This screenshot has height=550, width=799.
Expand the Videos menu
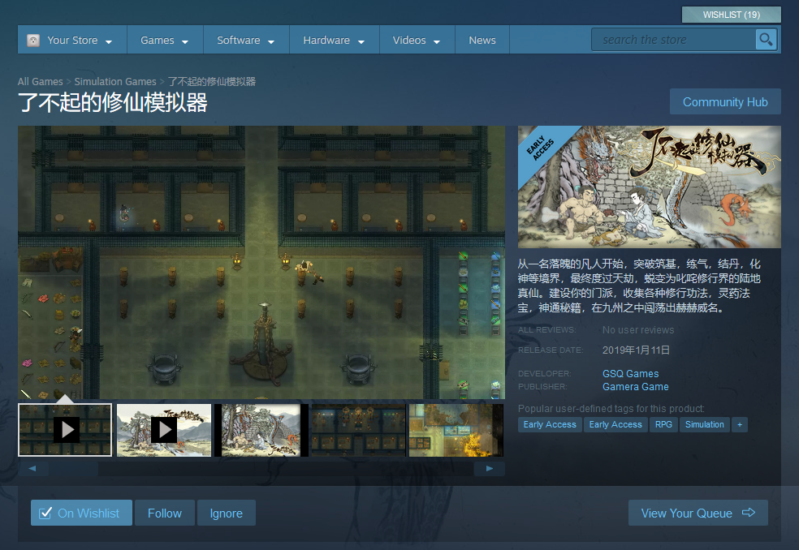tap(417, 41)
